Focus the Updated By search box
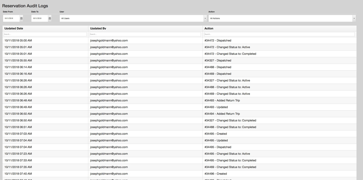This screenshot has height=180, width=363. coord(145,34)
